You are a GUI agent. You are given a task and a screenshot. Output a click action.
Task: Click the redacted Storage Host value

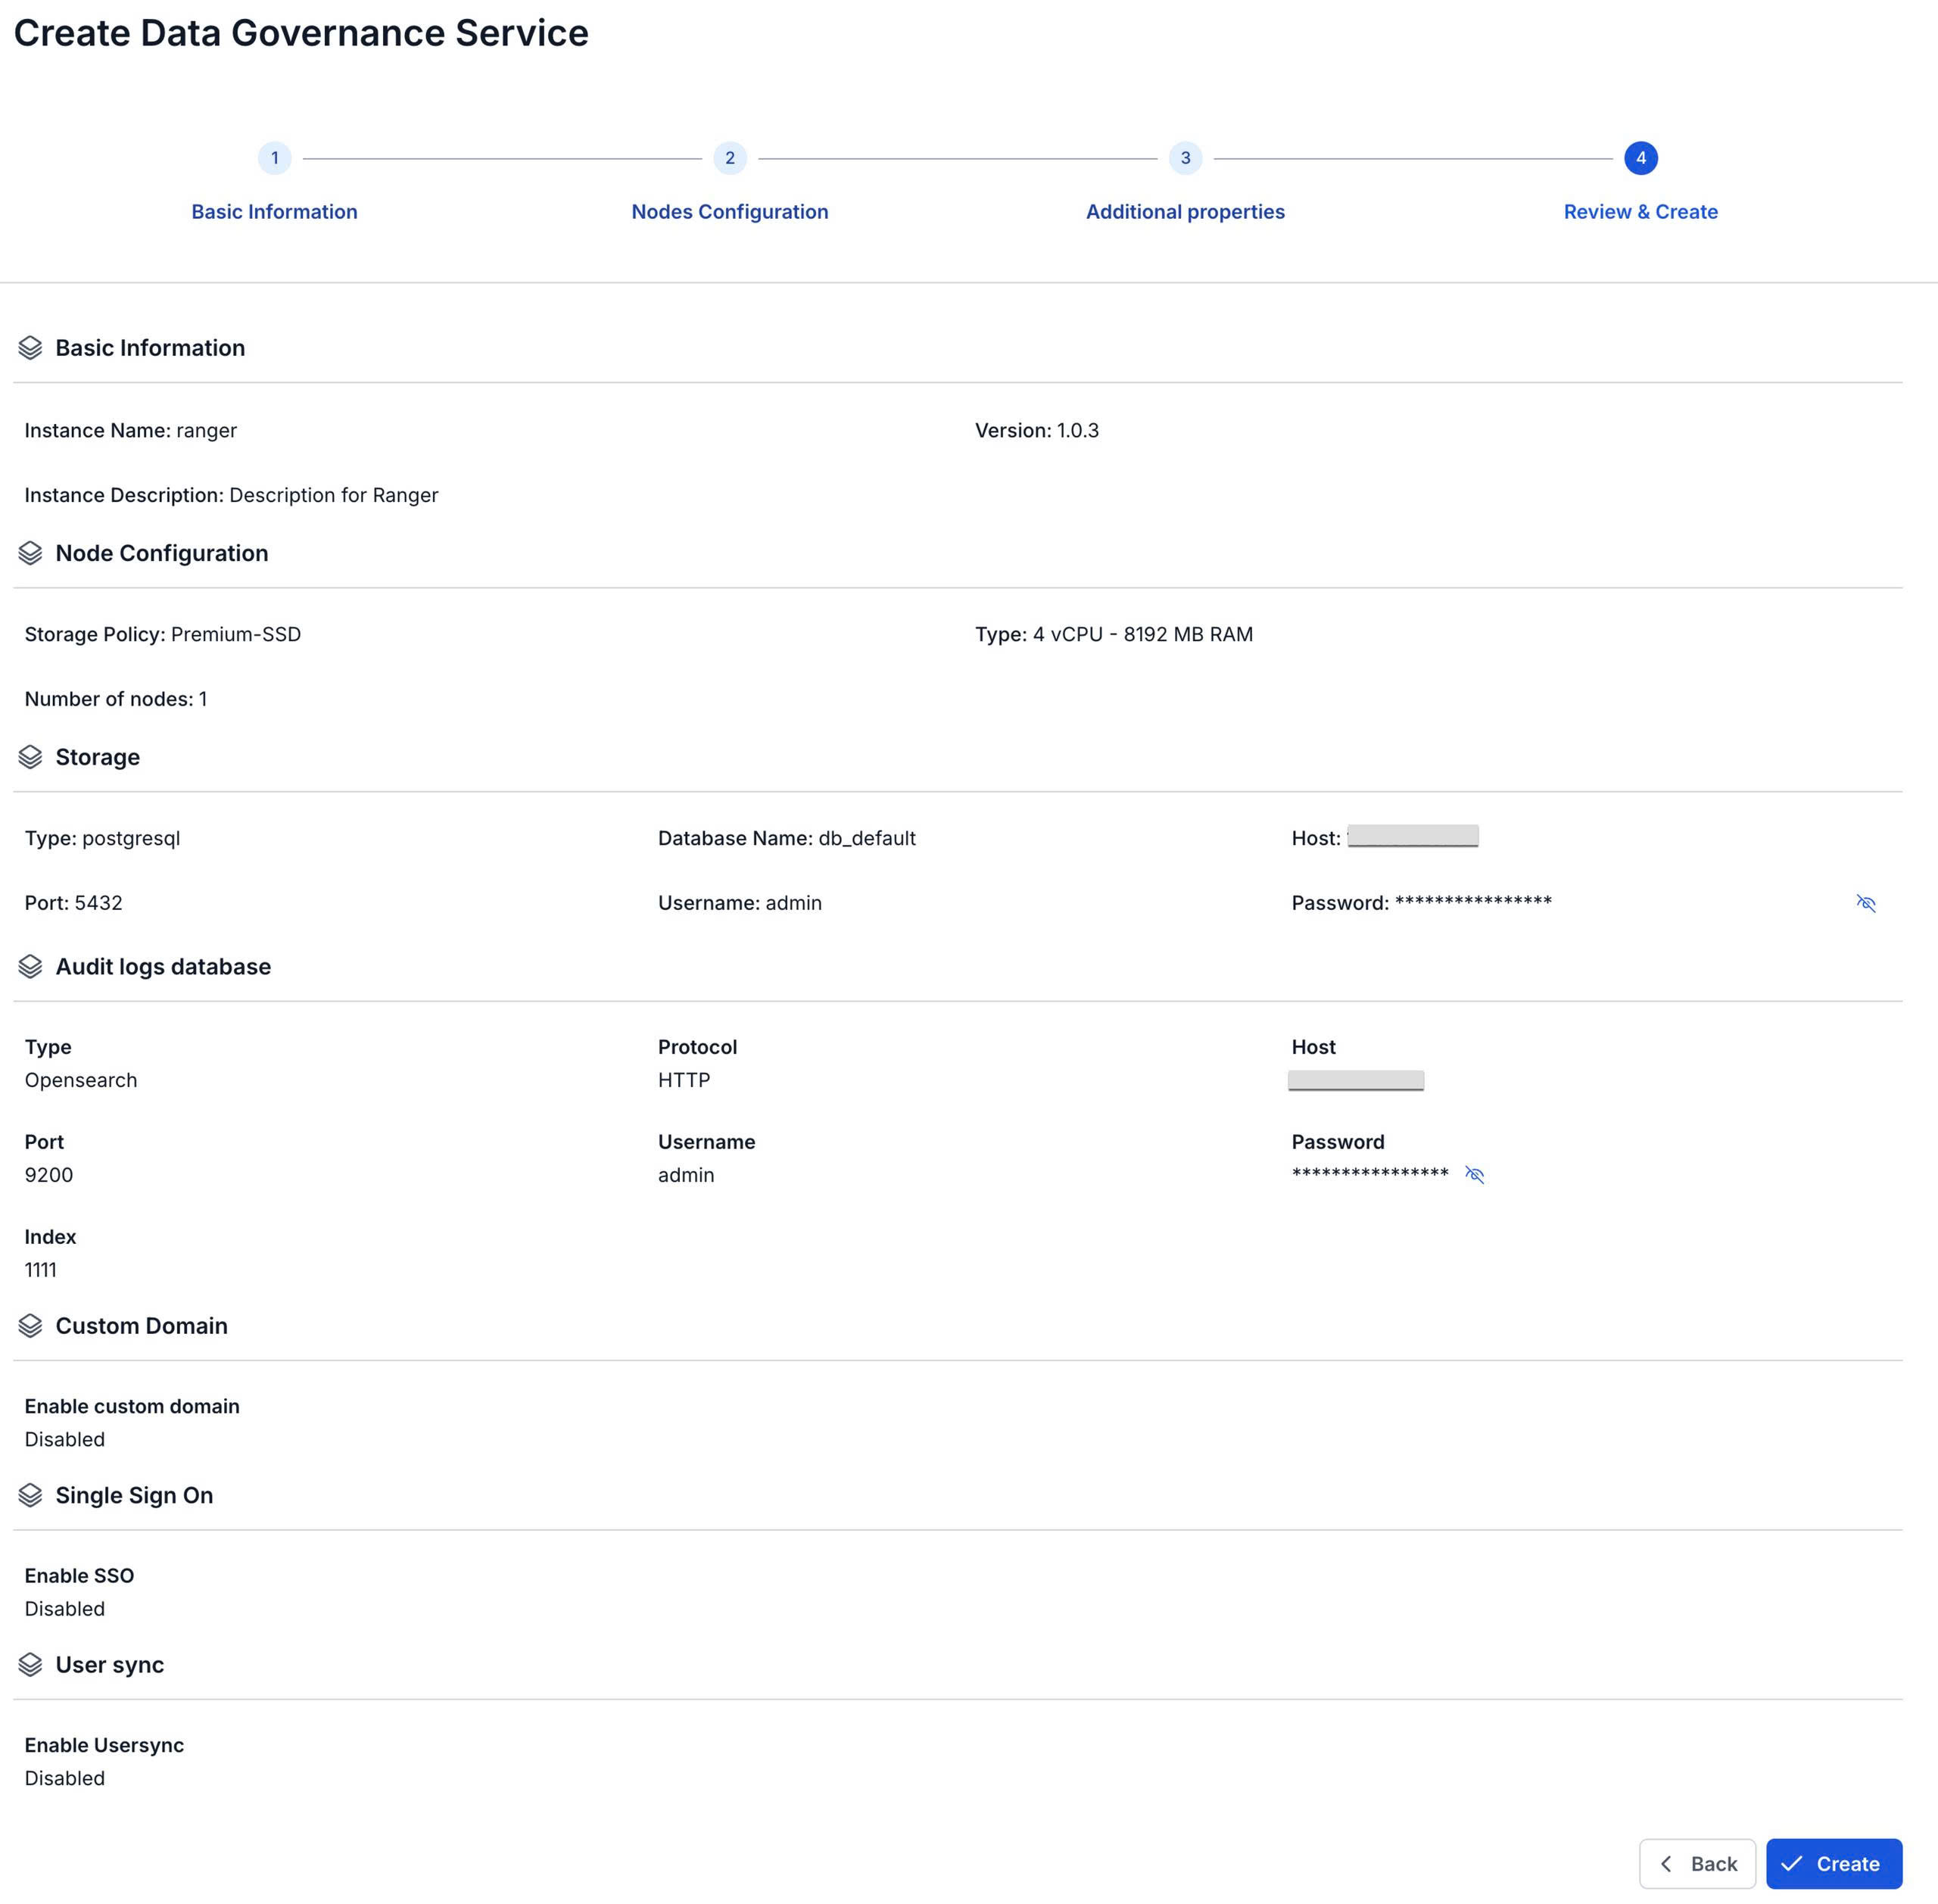[1413, 836]
